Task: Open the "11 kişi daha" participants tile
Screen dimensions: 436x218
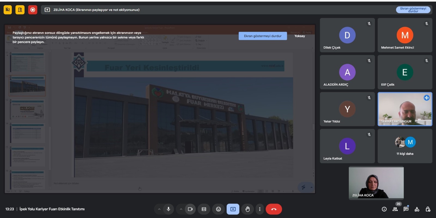Action: pos(405,146)
